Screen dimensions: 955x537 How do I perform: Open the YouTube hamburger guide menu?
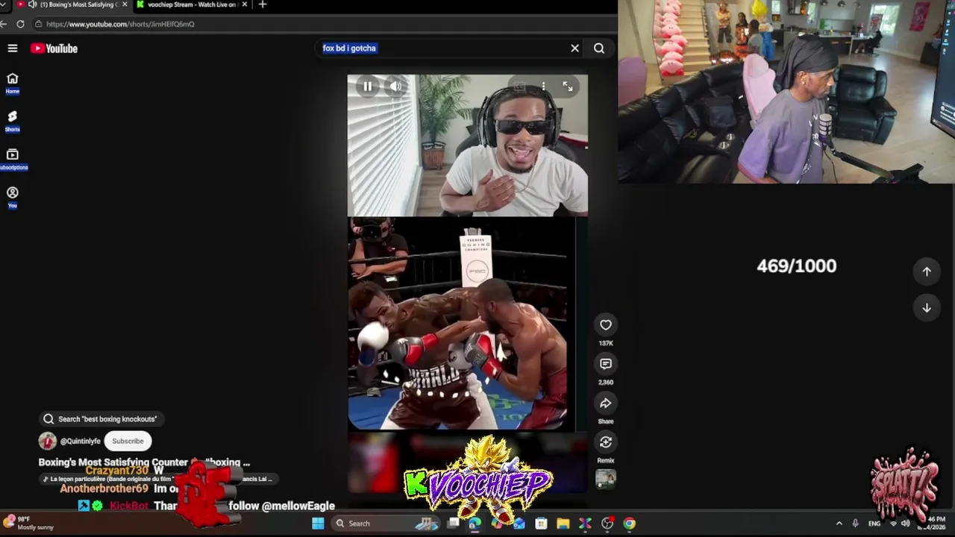point(13,48)
